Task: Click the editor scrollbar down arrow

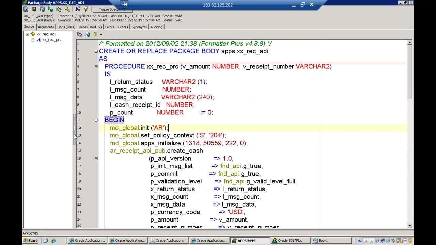Action: coord(409,226)
